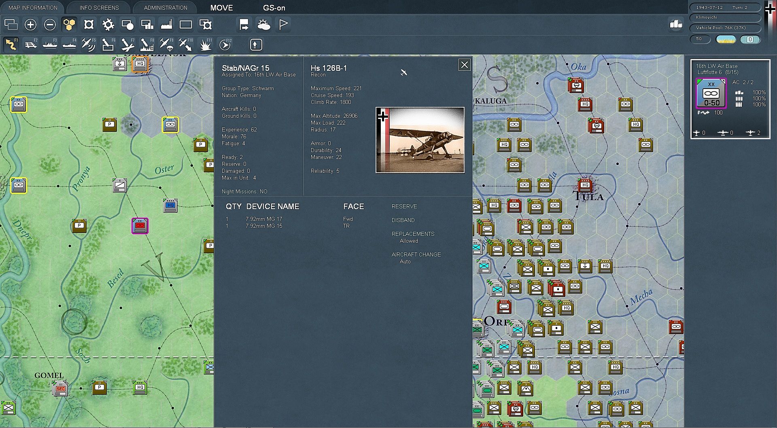Image resolution: width=777 pixels, height=428 pixels.
Task: Click the Hs 126B-1 aircraft photo
Action: coord(420,140)
